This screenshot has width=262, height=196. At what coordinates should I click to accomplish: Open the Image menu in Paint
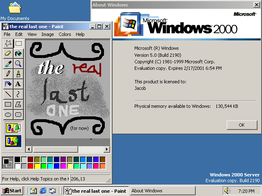(47, 34)
